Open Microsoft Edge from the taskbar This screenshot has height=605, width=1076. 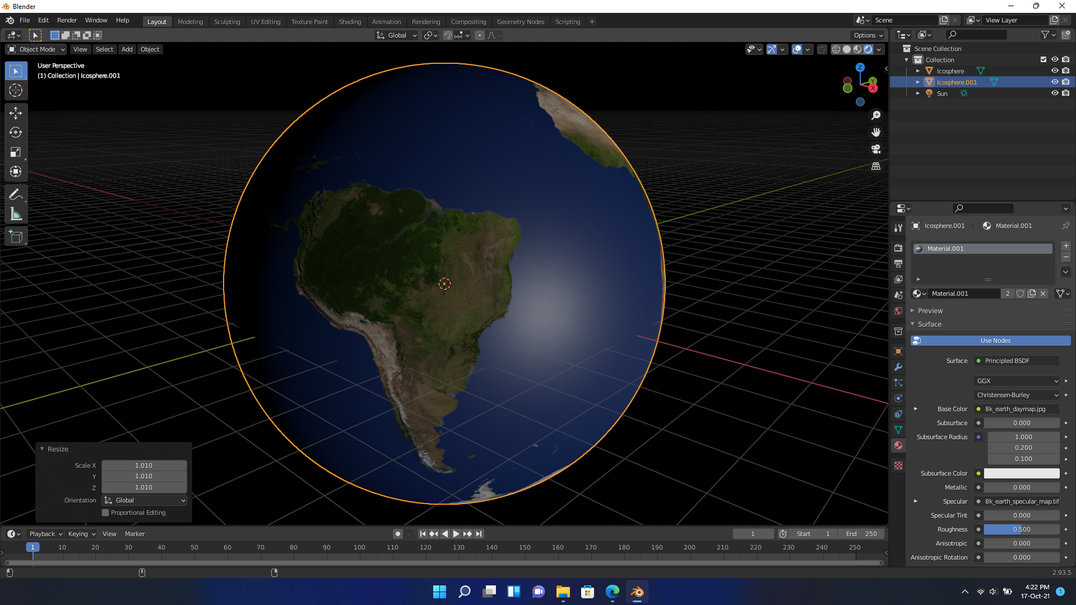[612, 592]
